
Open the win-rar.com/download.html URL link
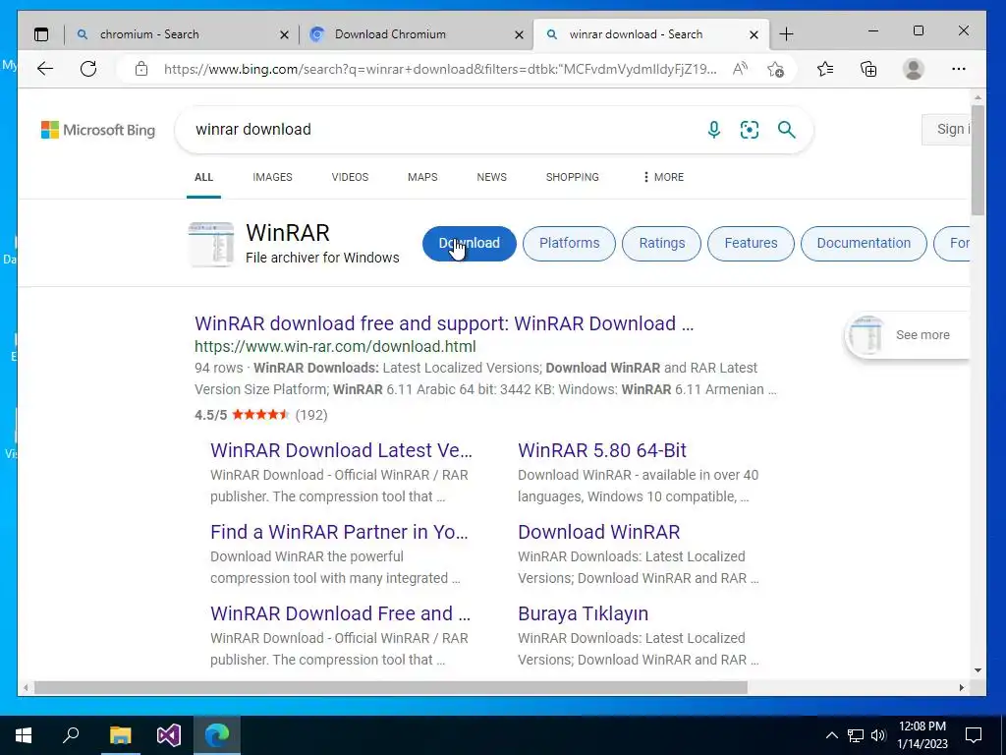tap(335, 347)
